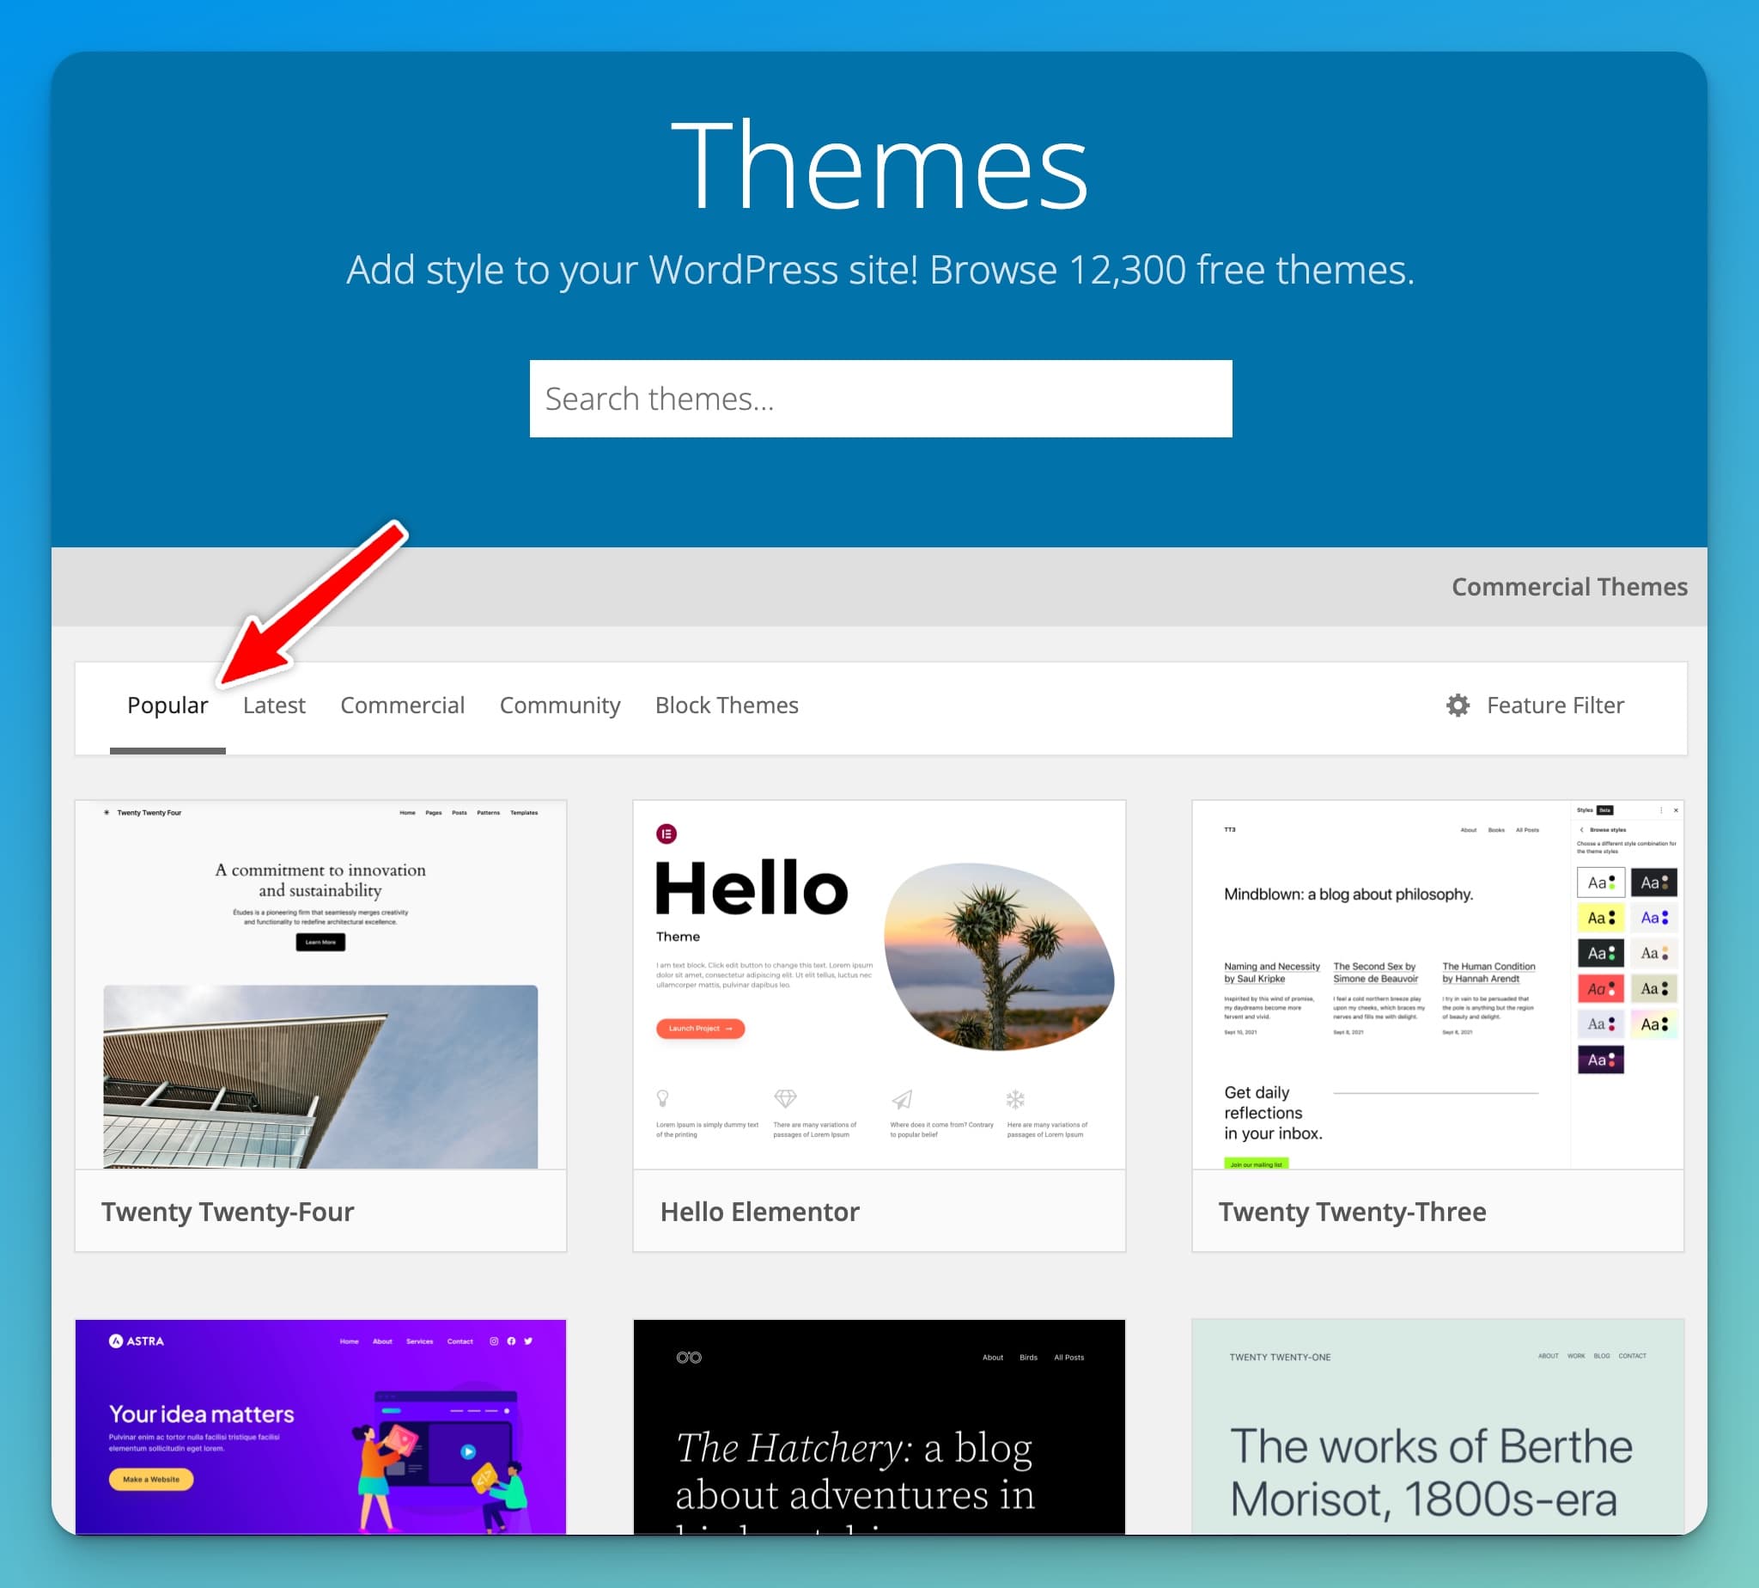1759x1588 pixels.
Task: Select the yellow style variation swatch
Action: [x=1601, y=918]
